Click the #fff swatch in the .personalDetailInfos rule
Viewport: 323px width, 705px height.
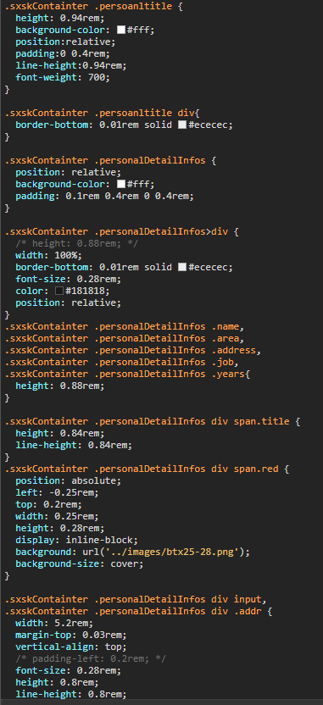120,185
